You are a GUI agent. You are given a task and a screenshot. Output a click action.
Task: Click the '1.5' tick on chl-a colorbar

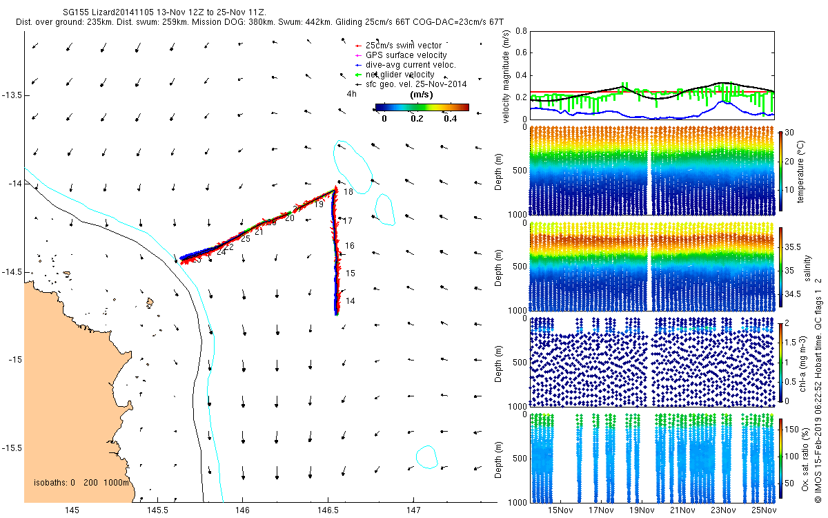[791, 342]
